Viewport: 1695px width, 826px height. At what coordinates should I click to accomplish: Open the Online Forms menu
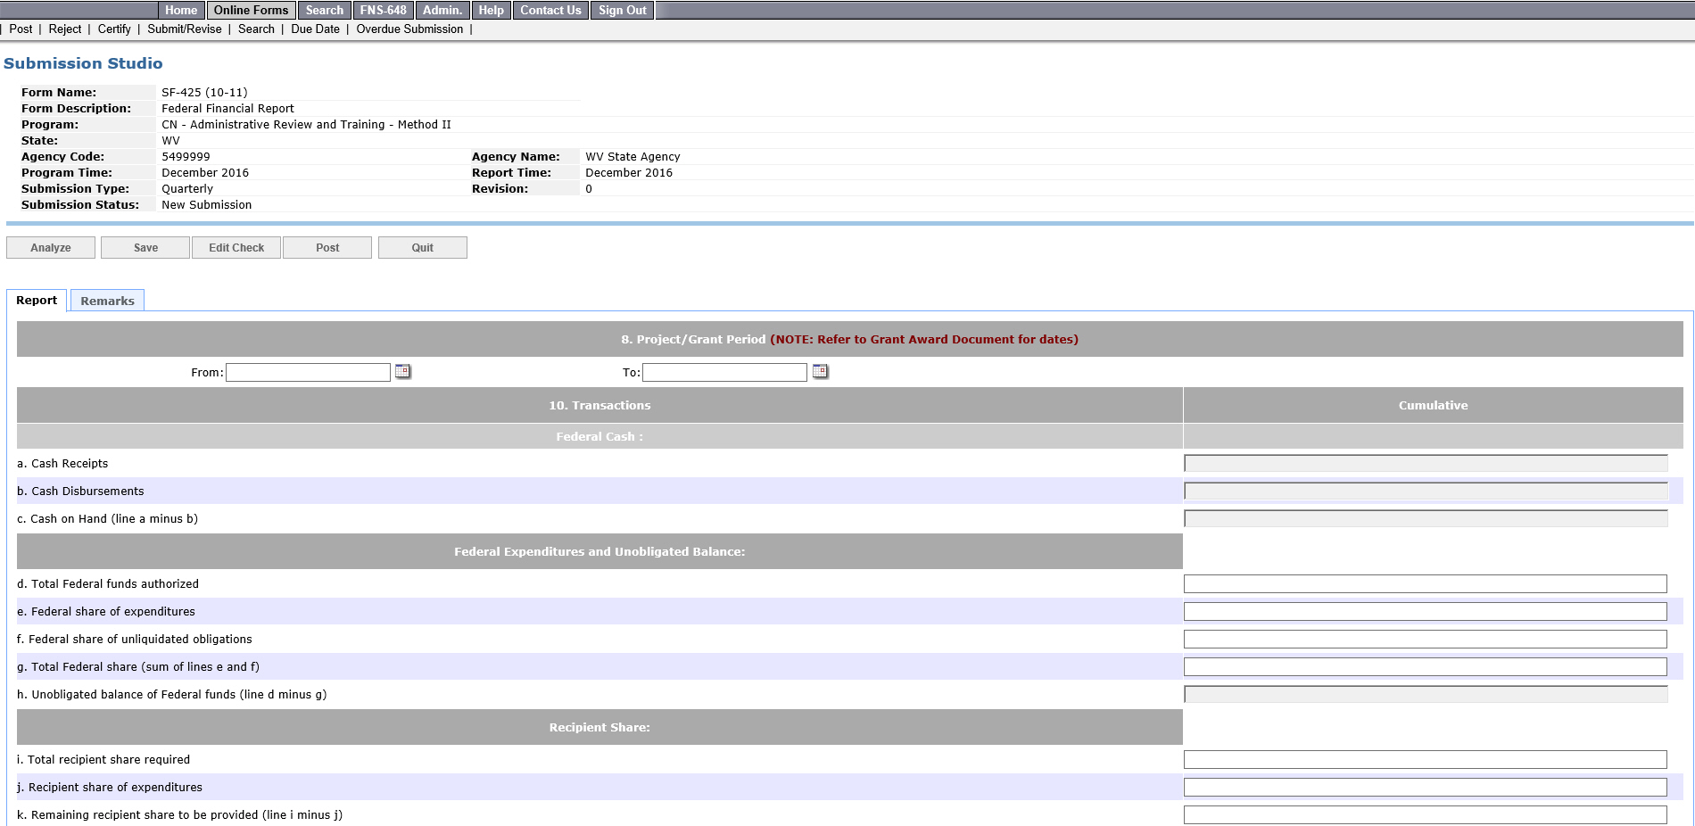tap(251, 11)
